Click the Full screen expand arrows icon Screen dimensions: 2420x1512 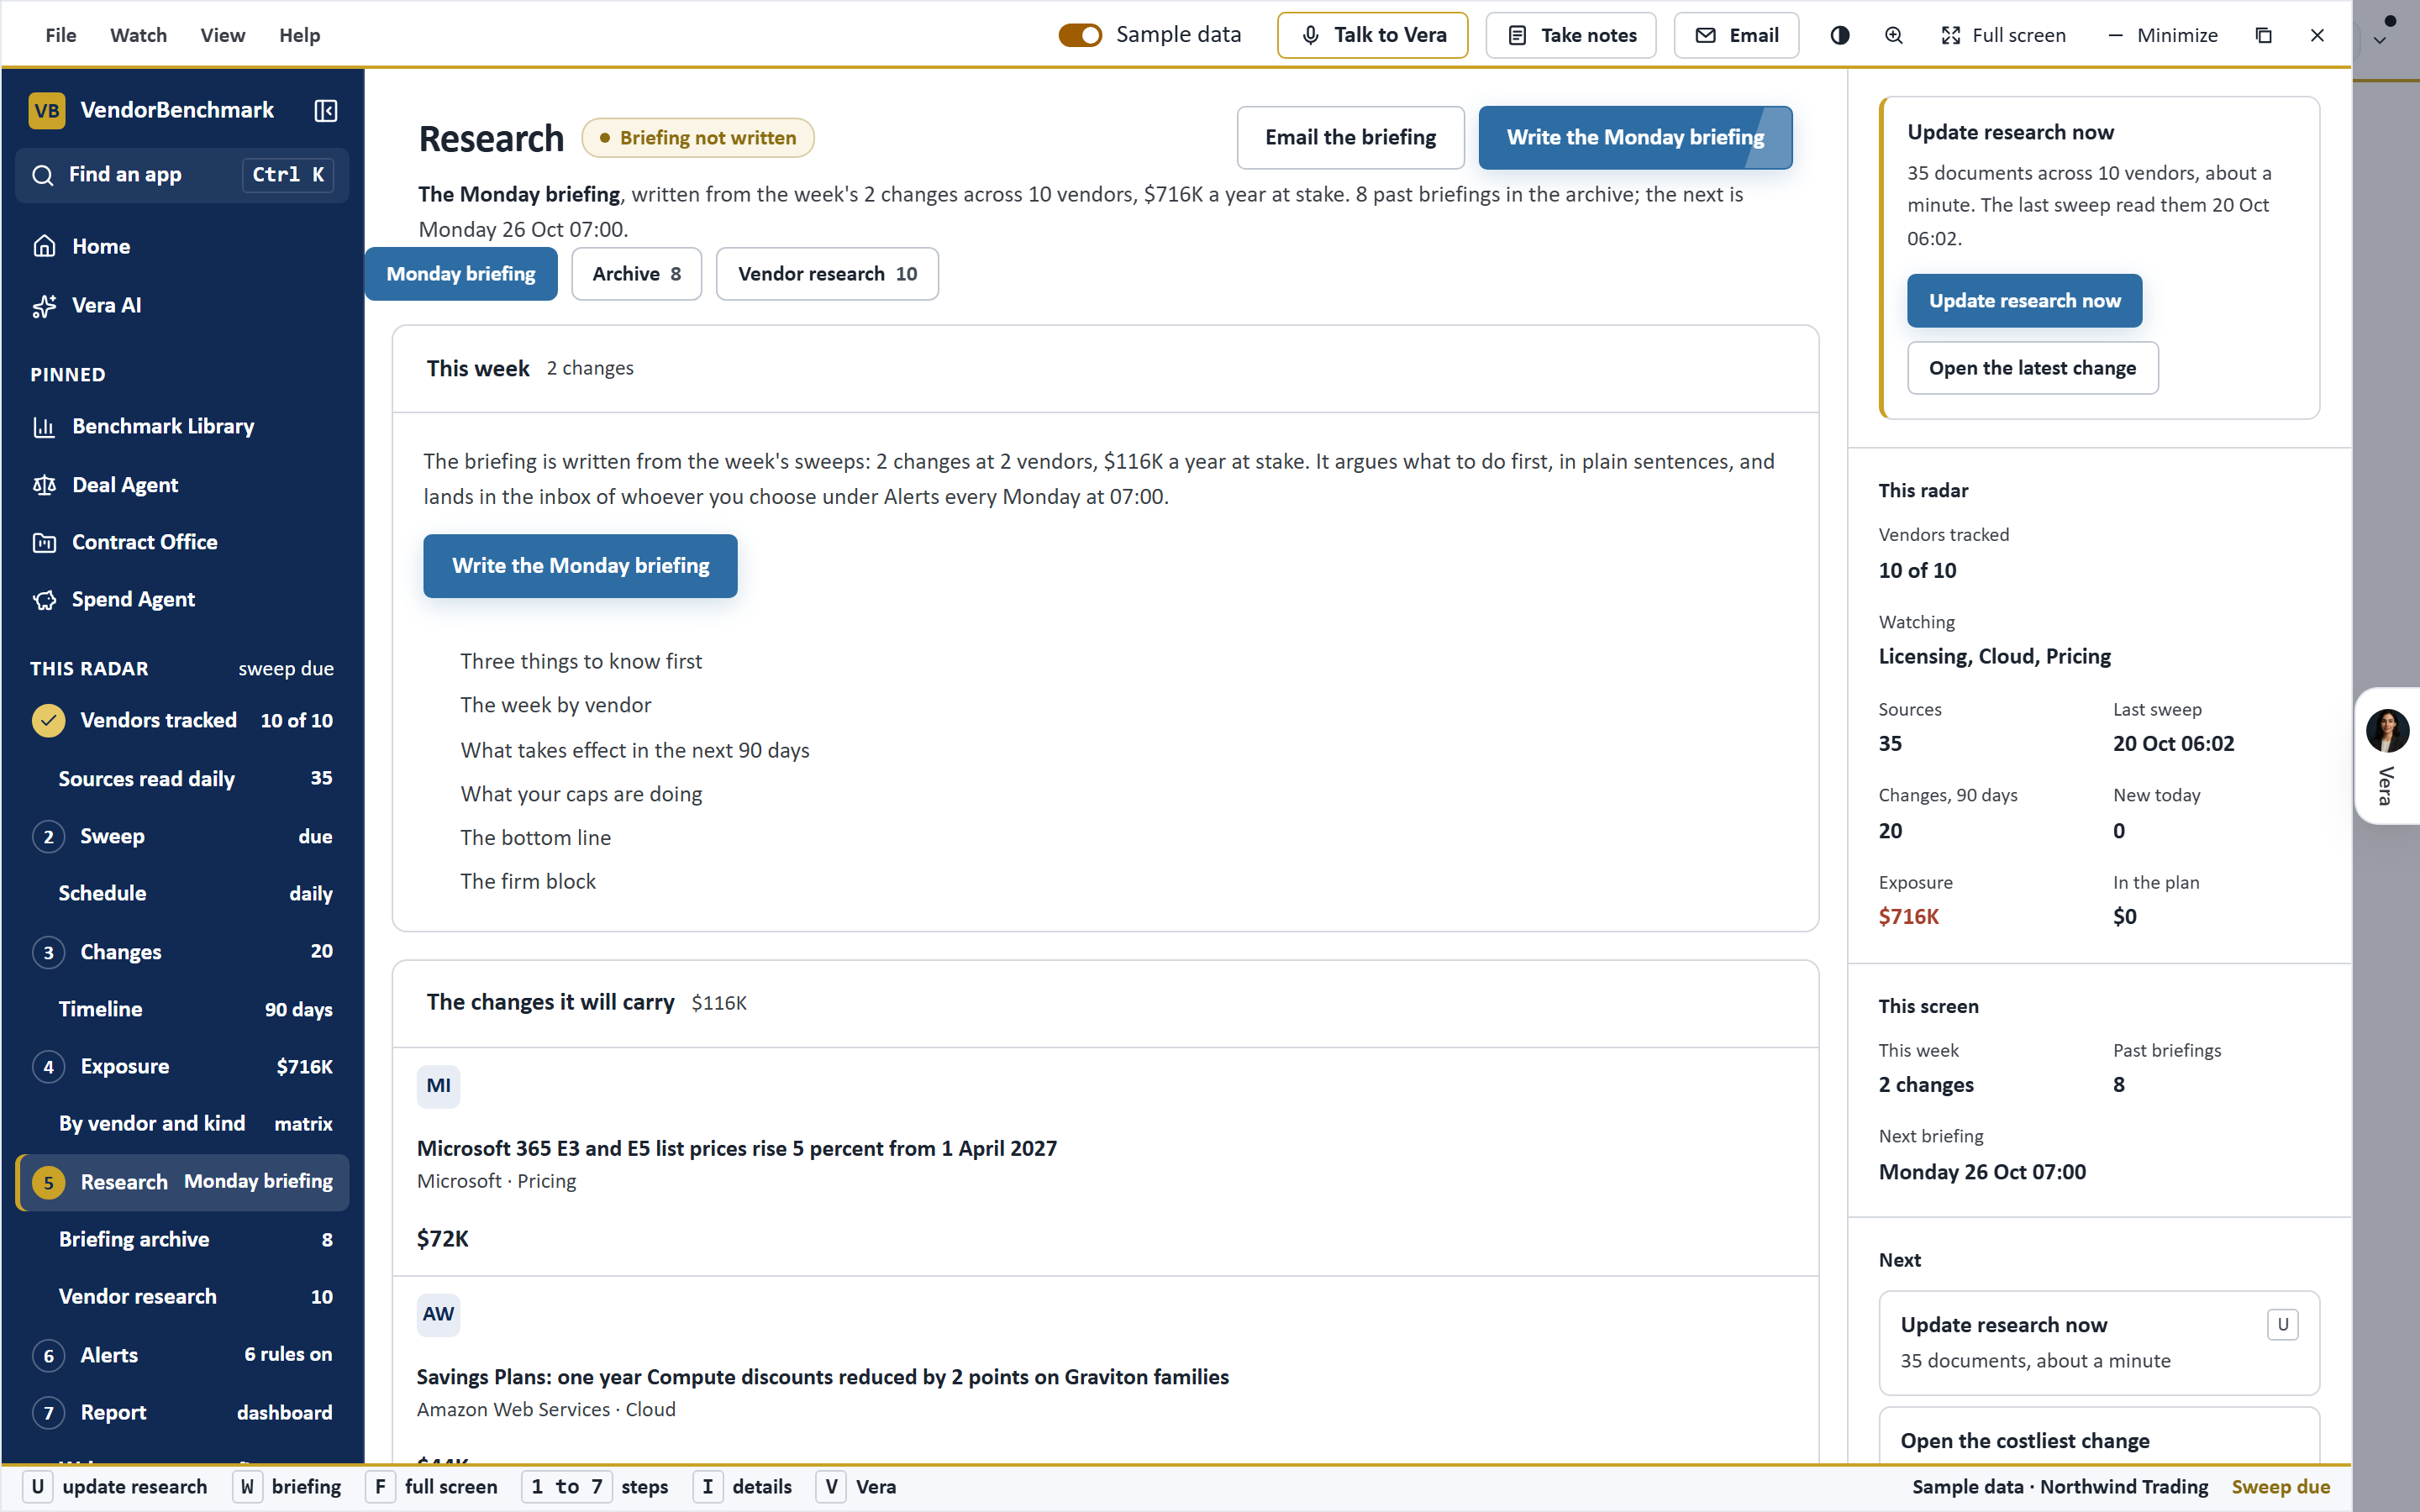(x=1950, y=35)
